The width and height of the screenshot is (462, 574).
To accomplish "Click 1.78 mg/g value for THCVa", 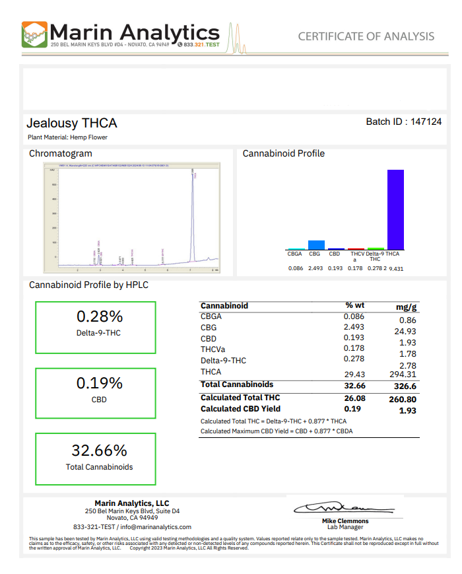I will click(407, 354).
